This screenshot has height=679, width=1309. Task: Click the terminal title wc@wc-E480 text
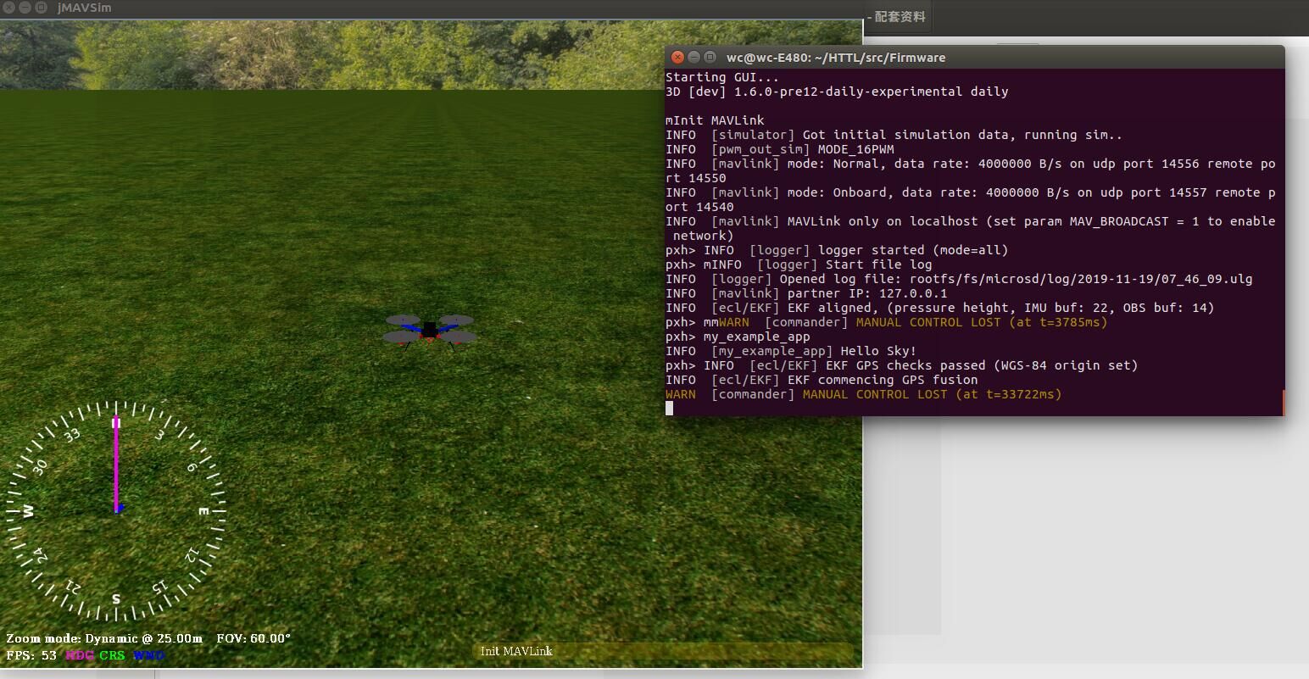[836, 58]
